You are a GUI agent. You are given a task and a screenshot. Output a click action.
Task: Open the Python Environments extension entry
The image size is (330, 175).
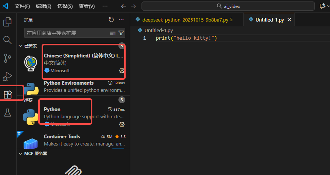click(x=73, y=87)
